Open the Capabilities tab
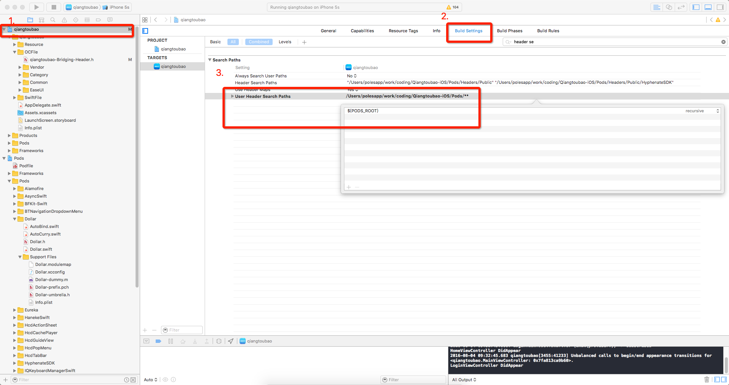Viewport: 729px width, 385px height. click(x=362, y=31)
